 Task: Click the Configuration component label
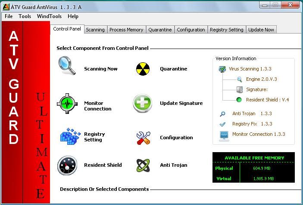point(176,138)
